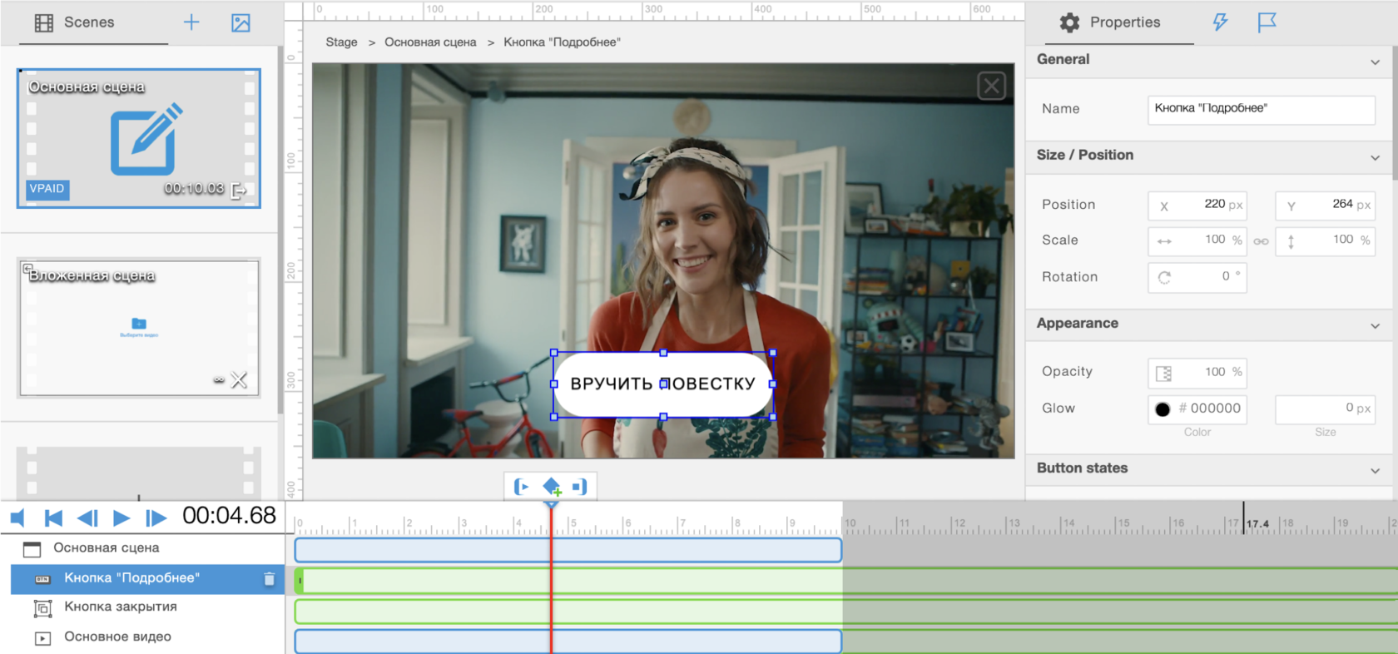
Task: Switch to the lightning actions tab
Action: (x=1220, y=22)
